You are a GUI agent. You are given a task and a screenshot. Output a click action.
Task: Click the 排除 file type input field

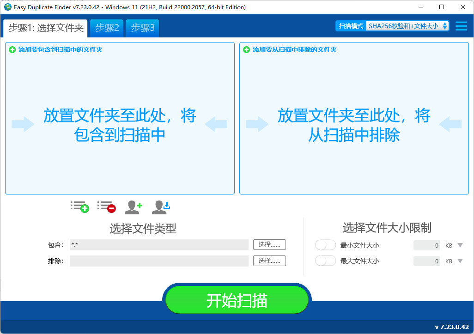pyautogui.click(x=159, y=261)
